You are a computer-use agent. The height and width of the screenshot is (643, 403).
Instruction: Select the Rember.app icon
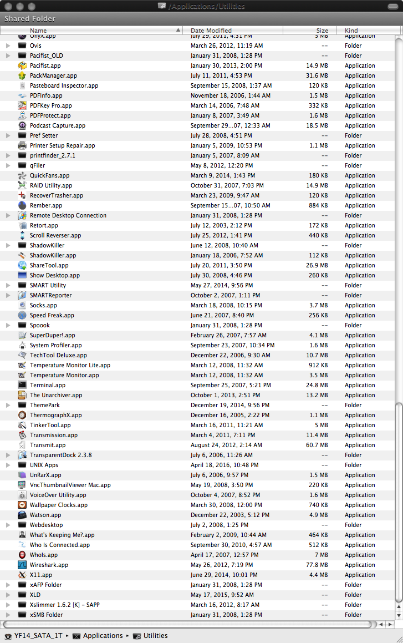(x=22, y=205)
